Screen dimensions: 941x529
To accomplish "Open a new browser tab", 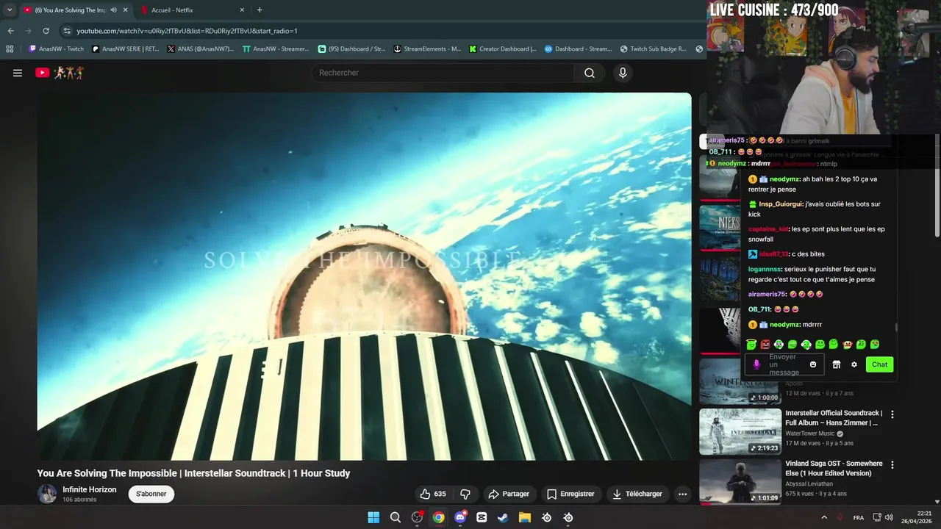I will point(260,10).
